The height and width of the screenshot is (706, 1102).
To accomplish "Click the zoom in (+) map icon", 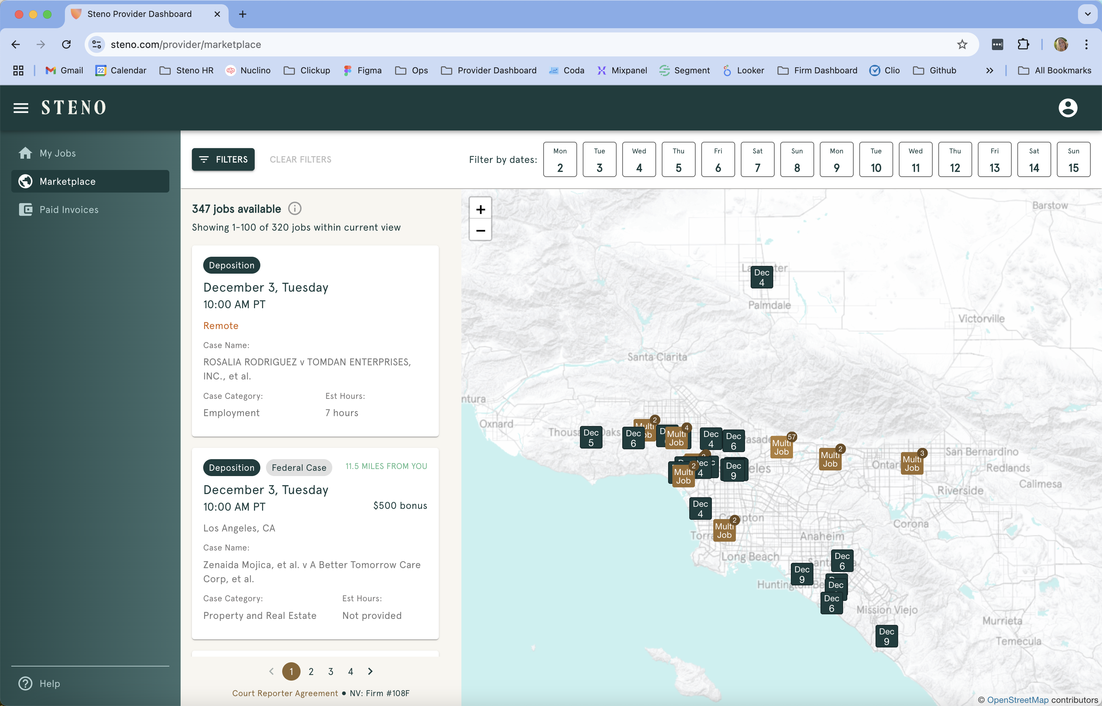I will (479, 209).
